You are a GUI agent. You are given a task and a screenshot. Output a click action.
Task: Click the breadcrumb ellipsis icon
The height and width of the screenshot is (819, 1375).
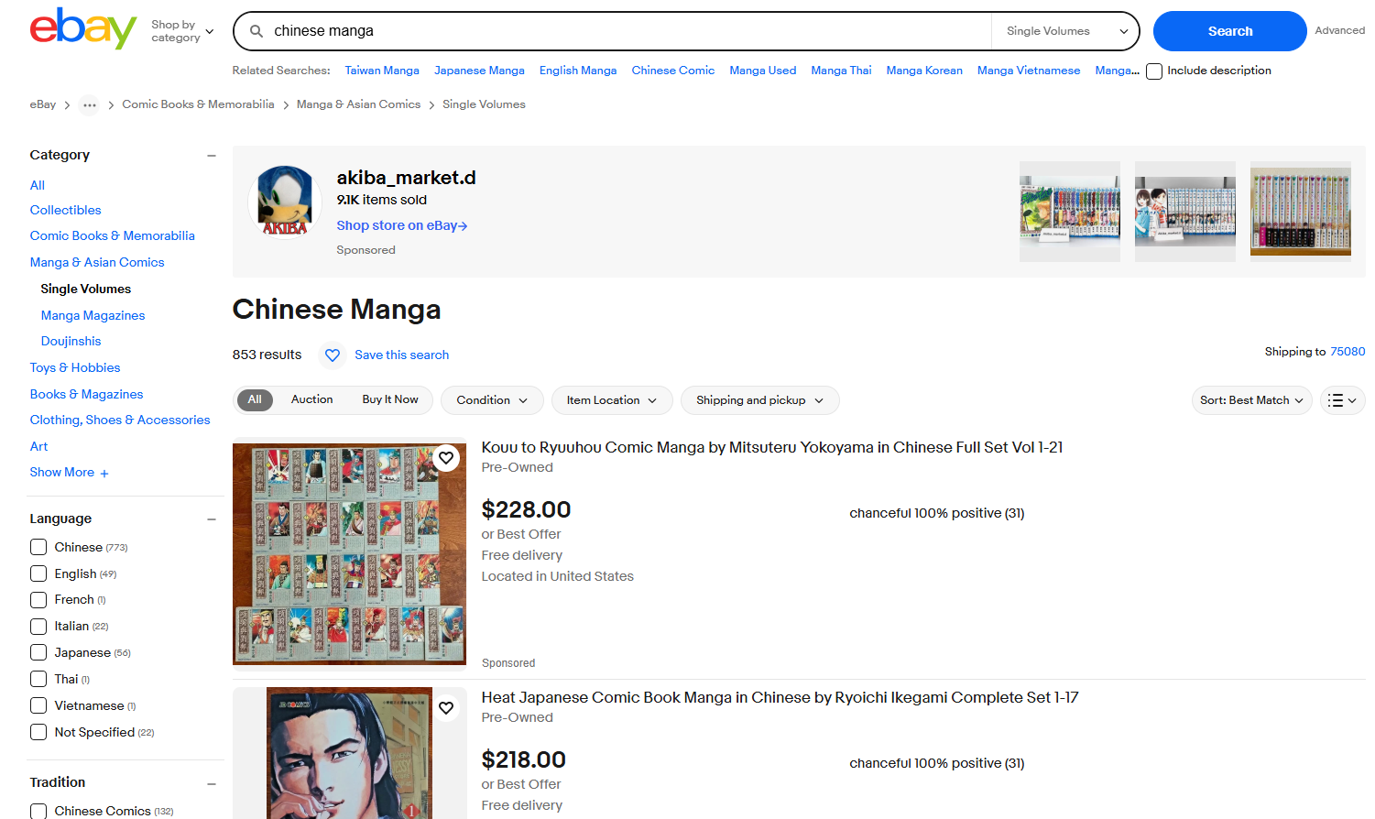89,105
